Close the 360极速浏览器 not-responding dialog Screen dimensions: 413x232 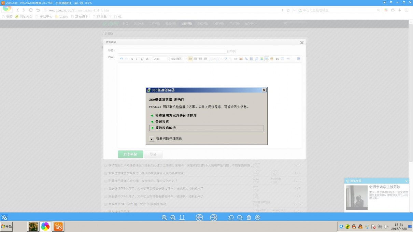pos(264,90)
